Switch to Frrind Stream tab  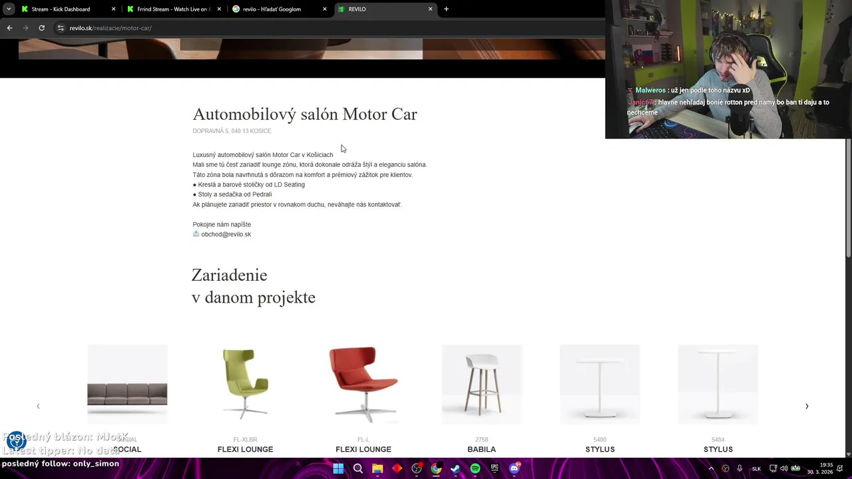click(x=173, y=9)
